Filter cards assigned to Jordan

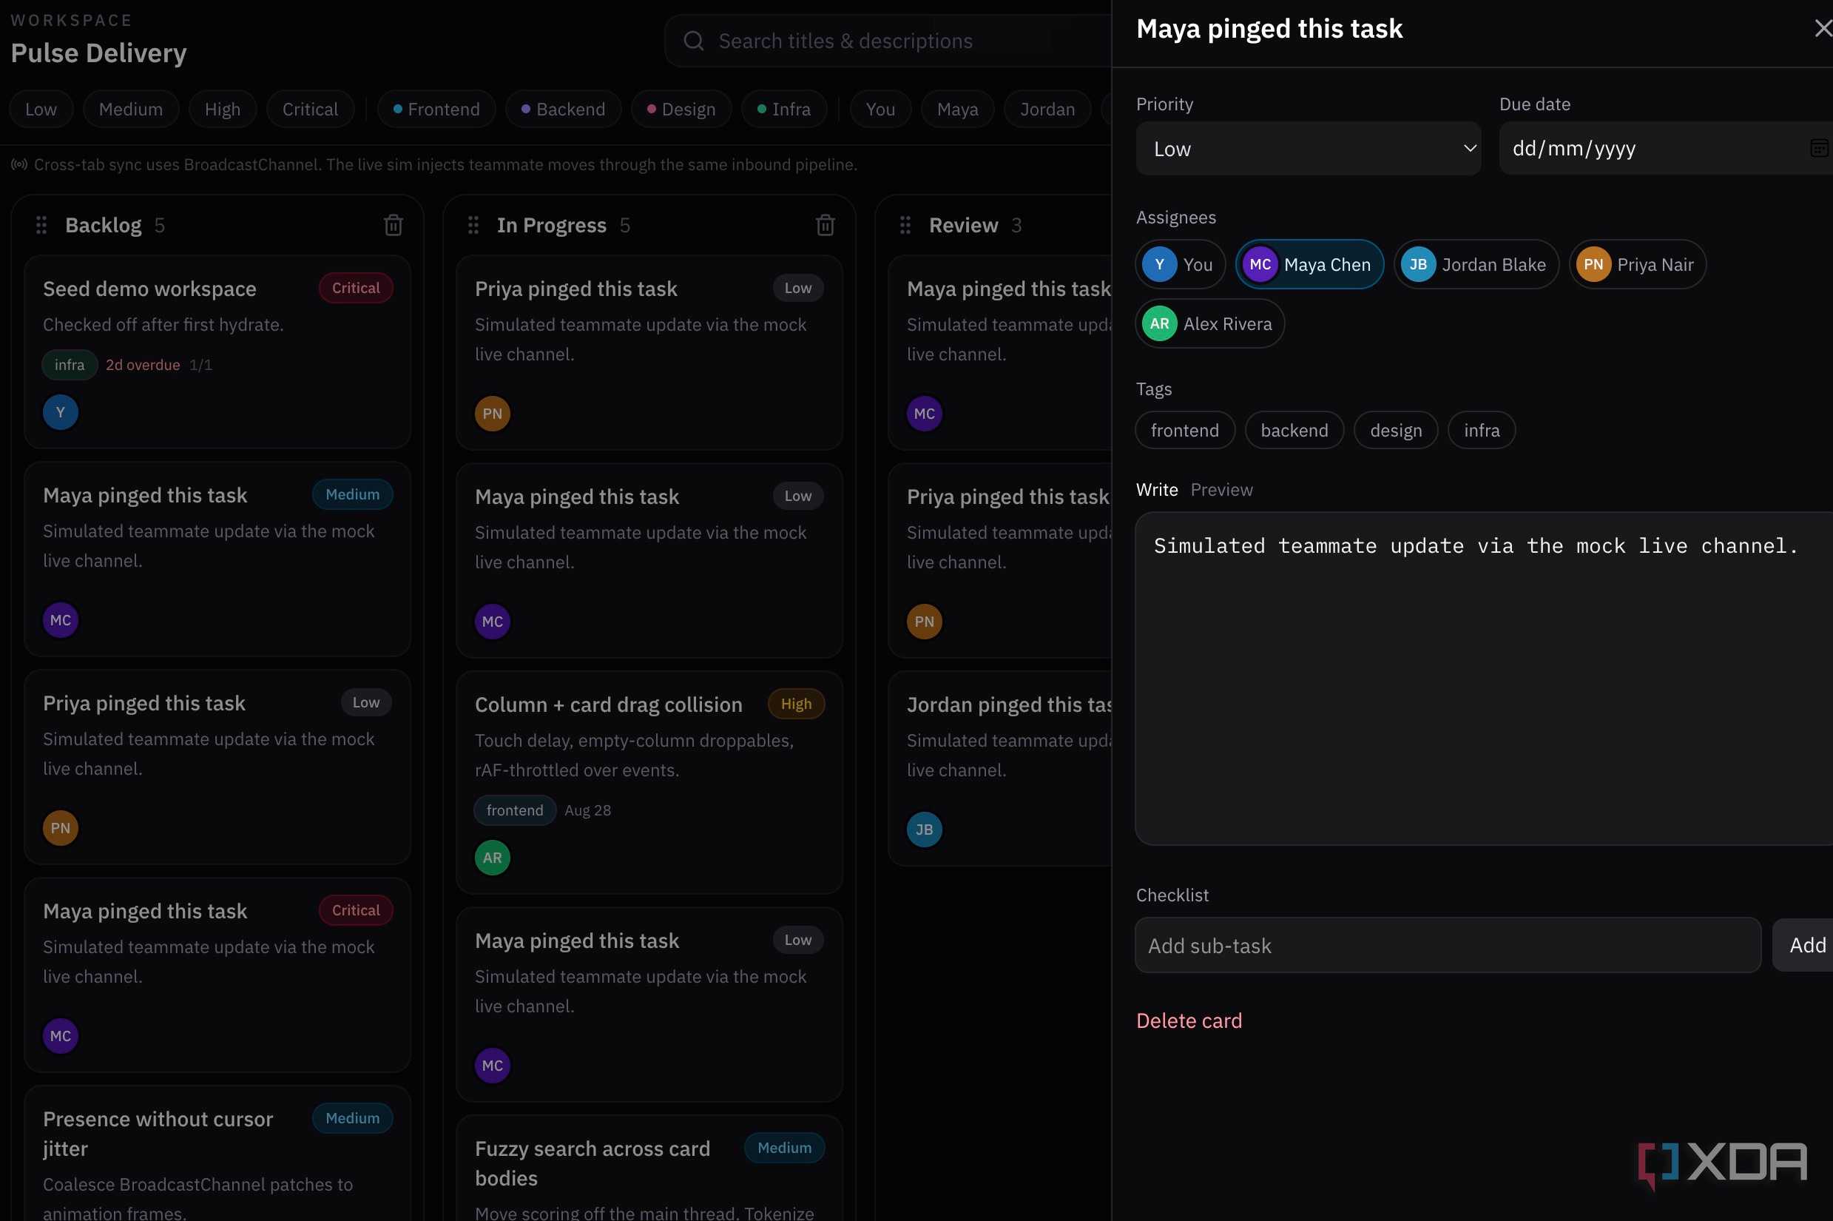click(1047, 109)
